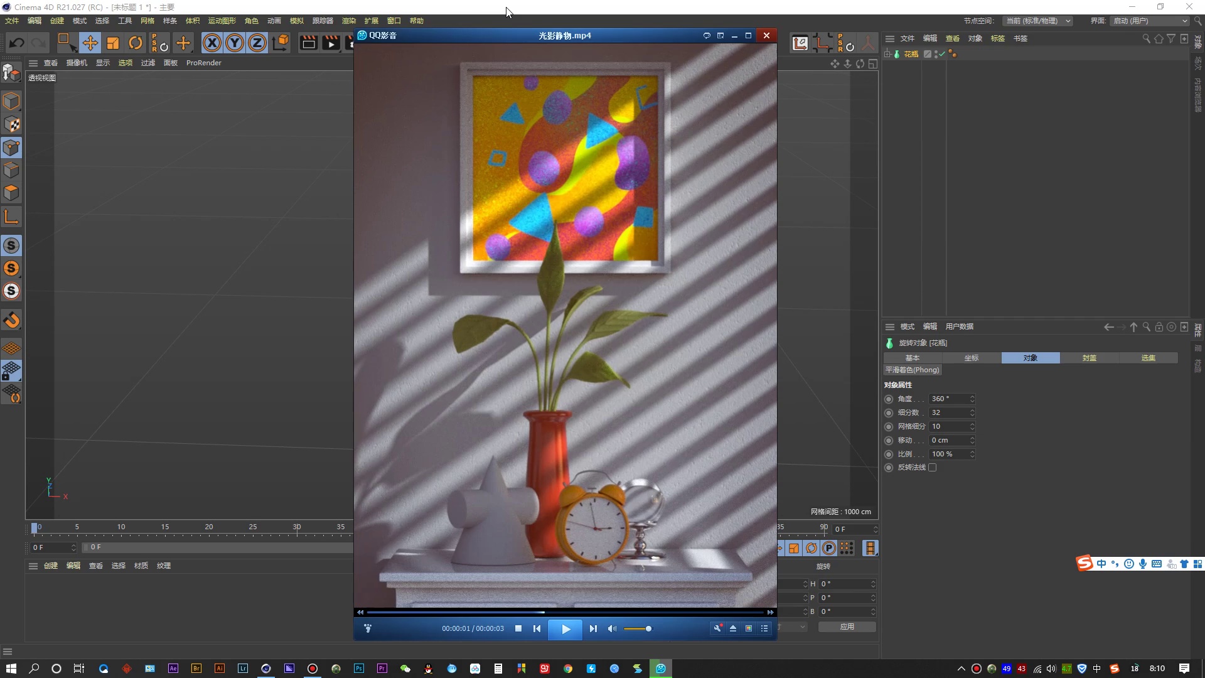
Task: Toggle X axis lock button
Action: (x=212, y=43)
